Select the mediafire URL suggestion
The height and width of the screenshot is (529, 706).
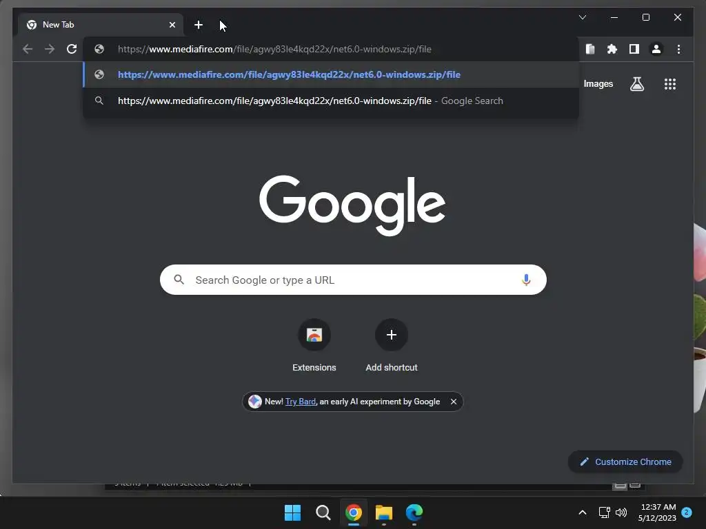tap(331, 74)
